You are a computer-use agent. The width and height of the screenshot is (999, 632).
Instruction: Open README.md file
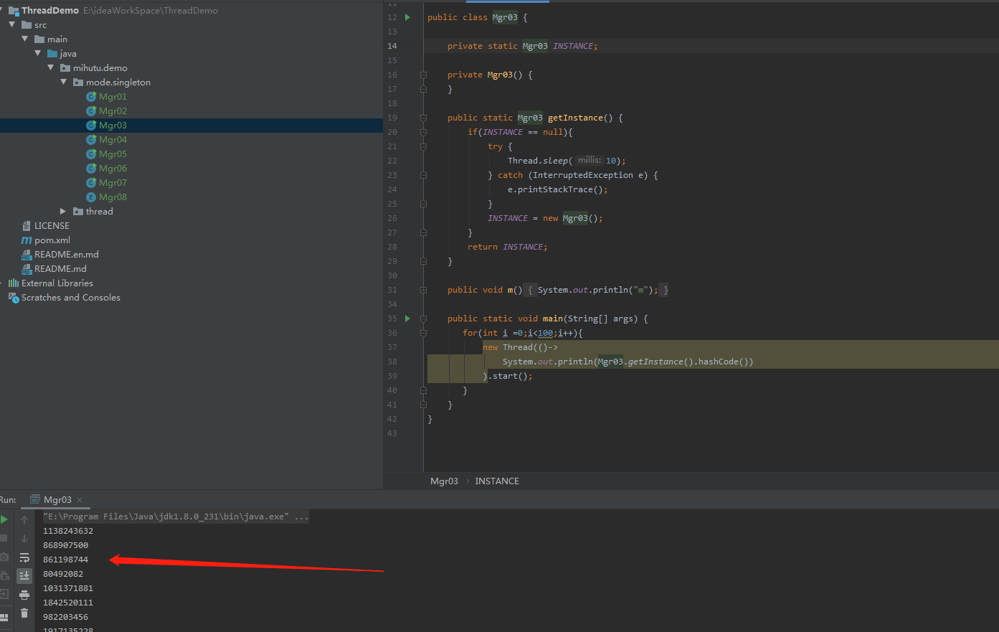tap(60, 269)
